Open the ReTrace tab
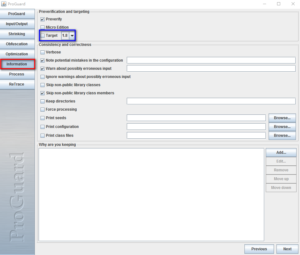300x255 pixels. click(x=17, y=84)
